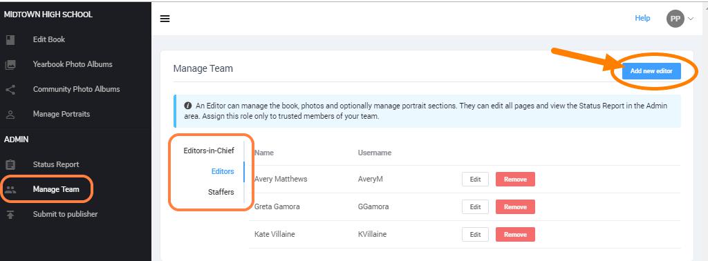Click the Manage Team page heading
This screenshot has width=708, height=261.
(x=203, y=69)
